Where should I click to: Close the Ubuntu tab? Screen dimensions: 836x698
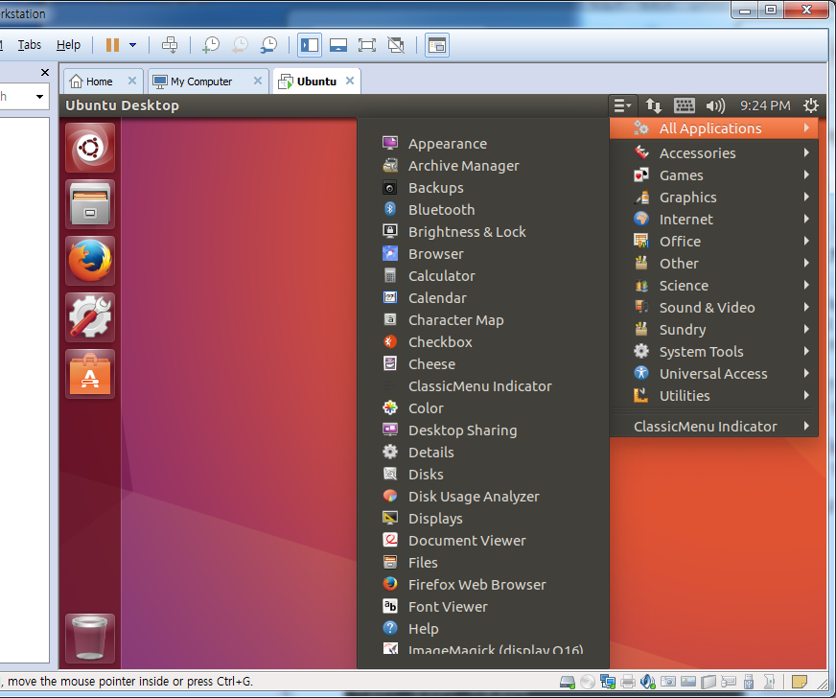(x=350, y=81)
